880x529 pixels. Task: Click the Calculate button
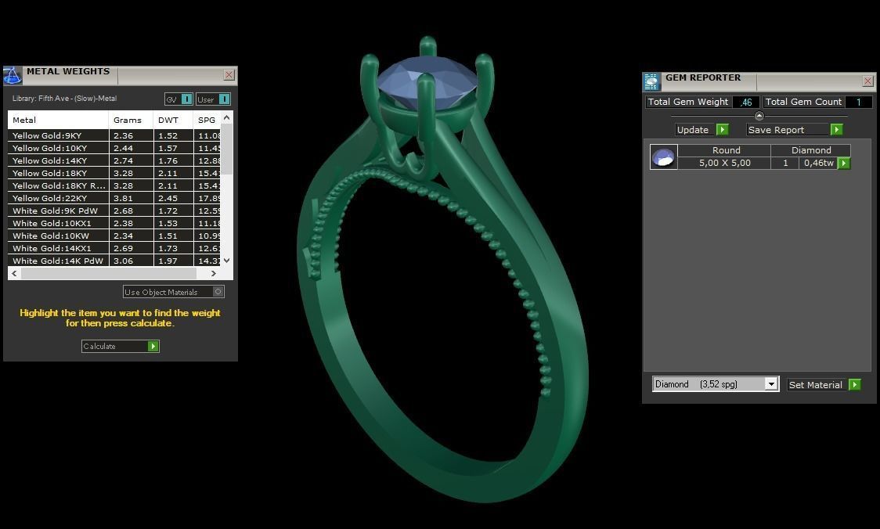(x=120, y=346)
